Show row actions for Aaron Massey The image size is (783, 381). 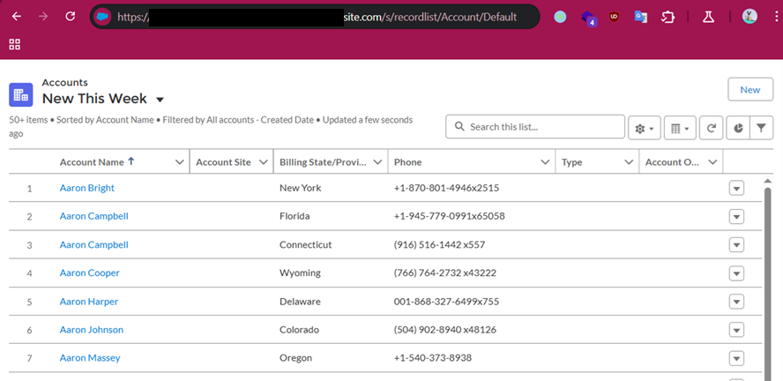tap(736, 359)
